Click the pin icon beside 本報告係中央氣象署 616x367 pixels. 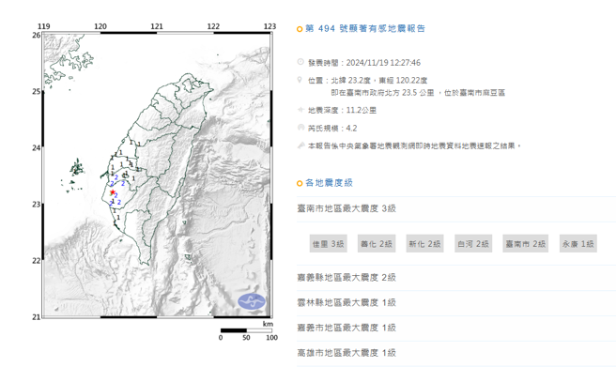[300, 145]
